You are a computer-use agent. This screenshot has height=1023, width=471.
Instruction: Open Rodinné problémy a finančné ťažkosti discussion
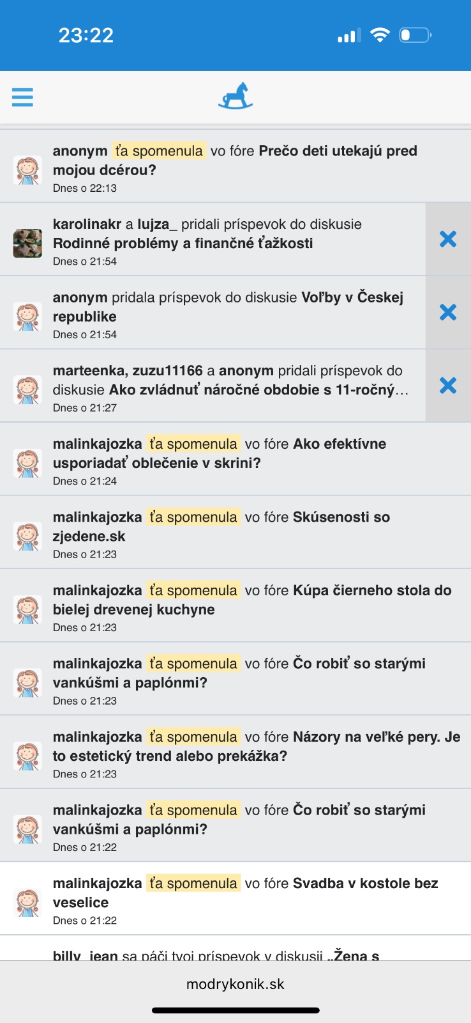pyautogui.click(x=183, y=244)
